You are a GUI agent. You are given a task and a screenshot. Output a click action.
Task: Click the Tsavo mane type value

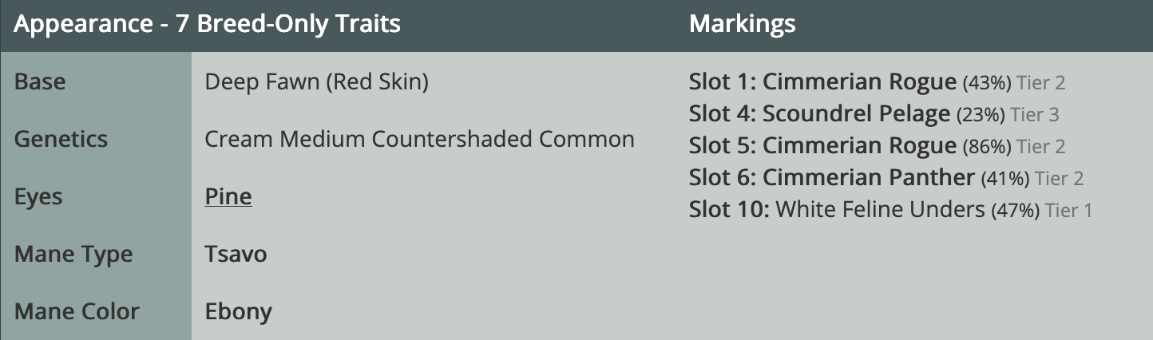[236, 254]
